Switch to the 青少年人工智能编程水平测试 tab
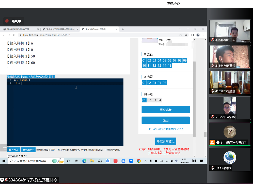The height and width of the screenshot is (184, 253). pos(60,29)
